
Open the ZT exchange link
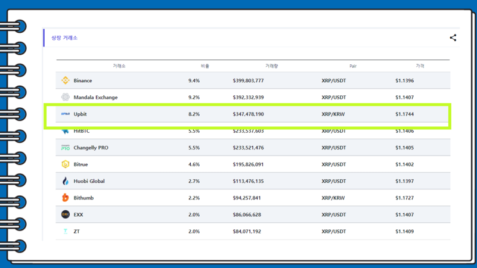[x=77, y=231]
